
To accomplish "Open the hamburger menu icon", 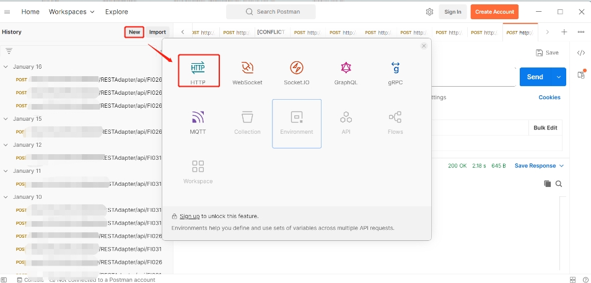I will pos(7,12).
